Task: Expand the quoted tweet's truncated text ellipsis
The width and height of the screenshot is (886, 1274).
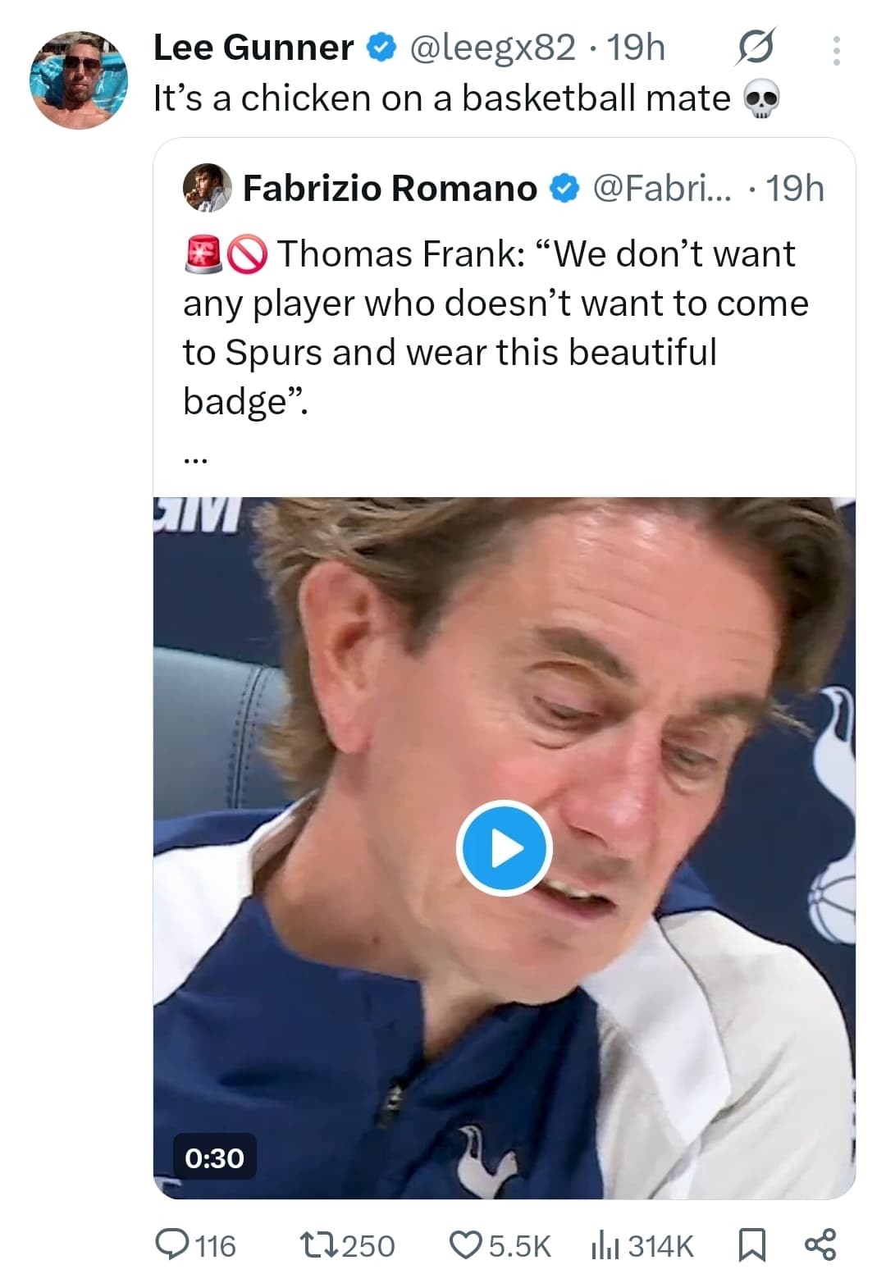Action: [x=195, y=459]
